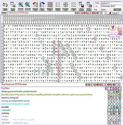Screen dimensions: 123x125
Task: Select the Jekamiah entry
Action: click(x=6, y=123)
